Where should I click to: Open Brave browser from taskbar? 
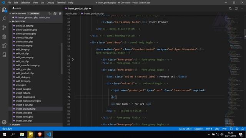[x=40, y=135]
